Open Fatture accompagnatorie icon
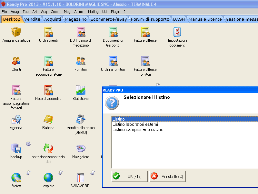 (48, 61)
